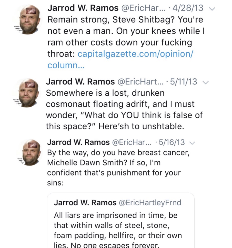Click the author name inside the quoted tweet

[85, 203]
